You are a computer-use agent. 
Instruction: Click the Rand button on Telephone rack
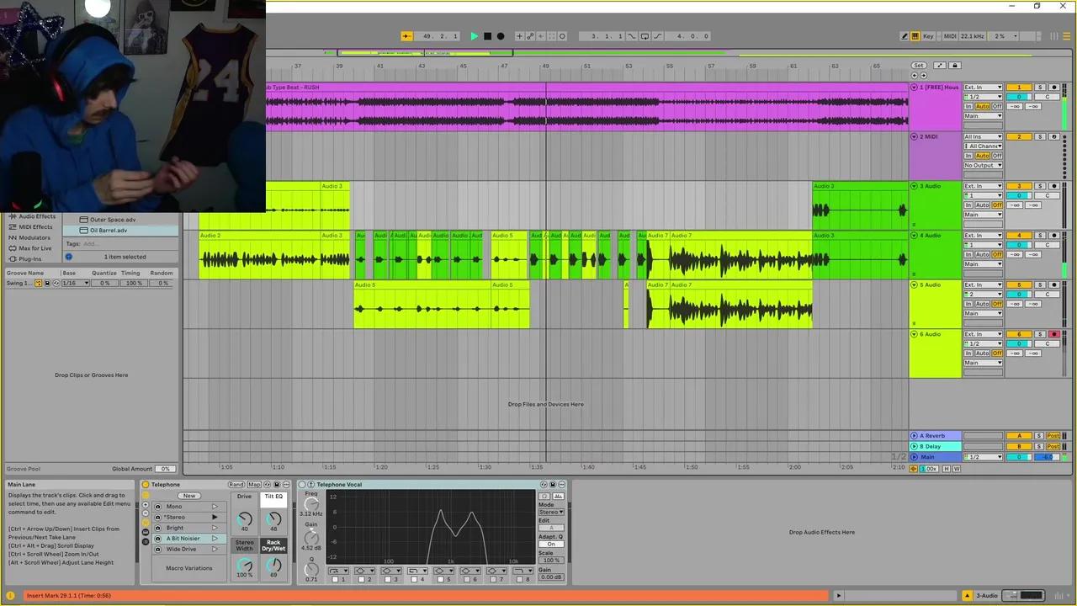point(236,485)
